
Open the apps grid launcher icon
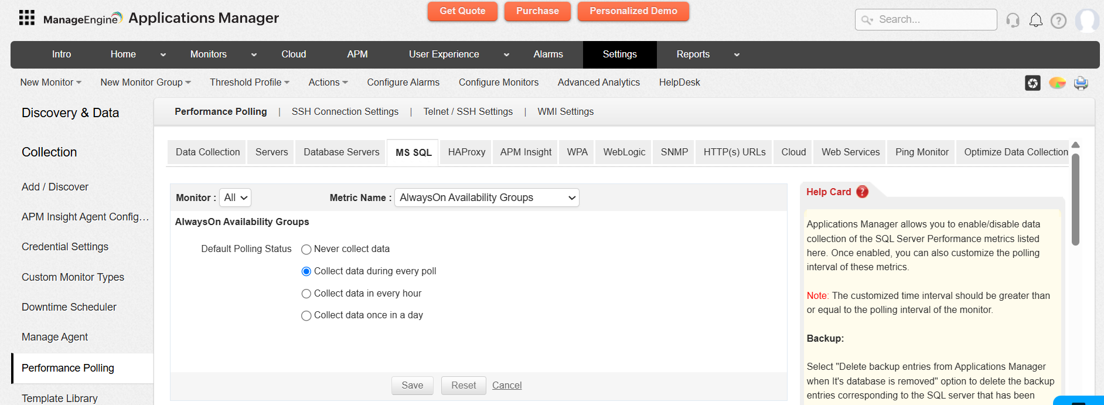pyautogui.click(x=26, y=18)
